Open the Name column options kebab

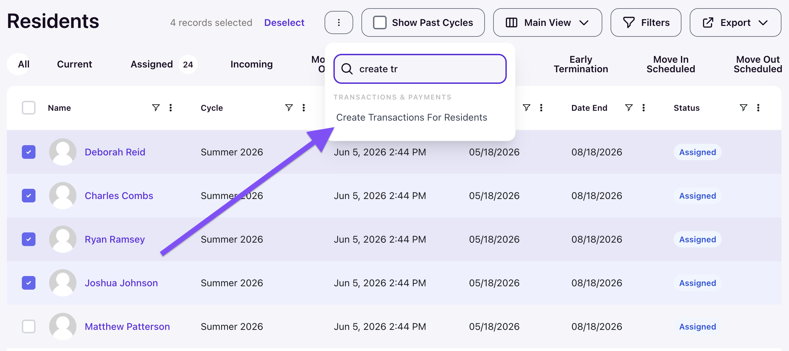(x=171, y=108)
